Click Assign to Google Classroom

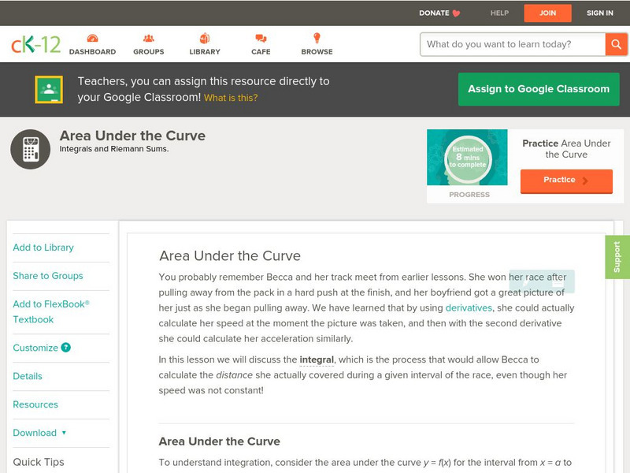coord(538,89)
